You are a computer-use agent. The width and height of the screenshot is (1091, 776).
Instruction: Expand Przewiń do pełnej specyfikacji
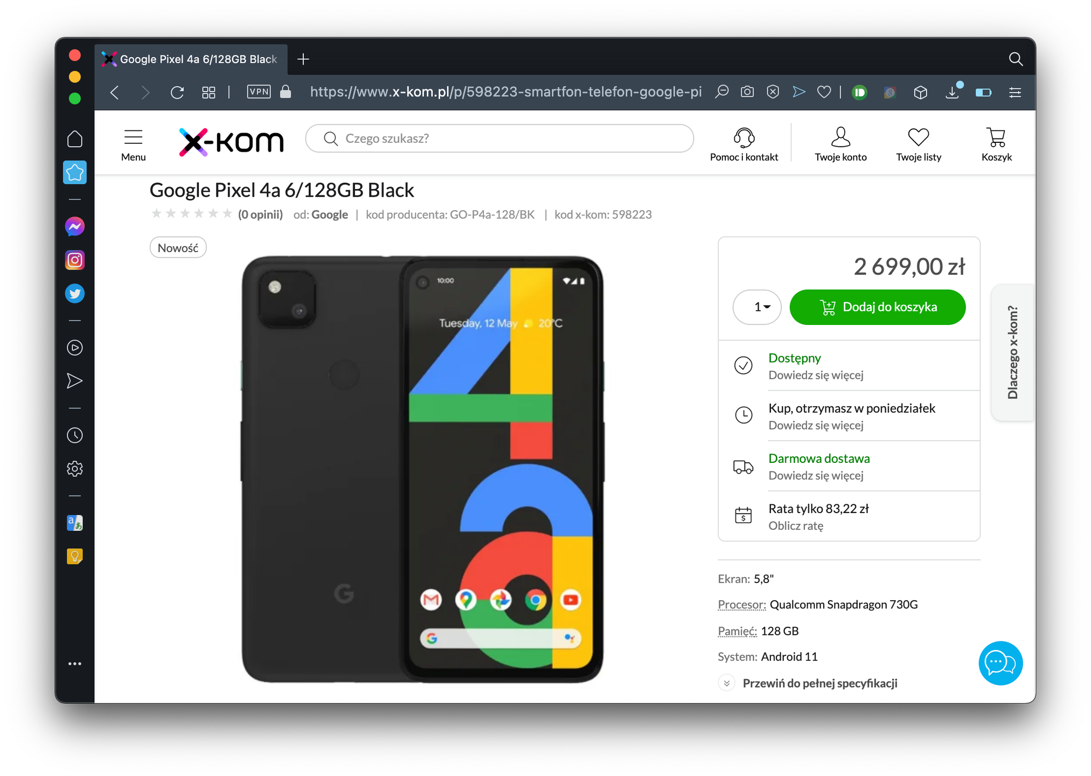coord(819,683)
